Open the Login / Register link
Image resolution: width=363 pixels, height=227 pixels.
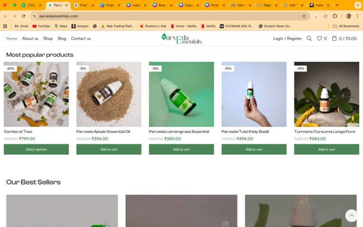(x=287, y=38)
